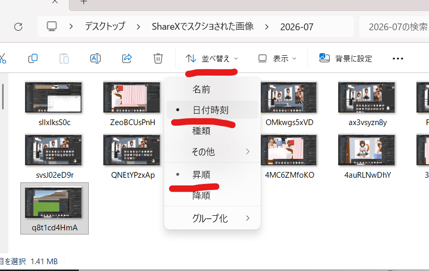Click the navigation pane scrollbar thumb

(x=3, y=97)
